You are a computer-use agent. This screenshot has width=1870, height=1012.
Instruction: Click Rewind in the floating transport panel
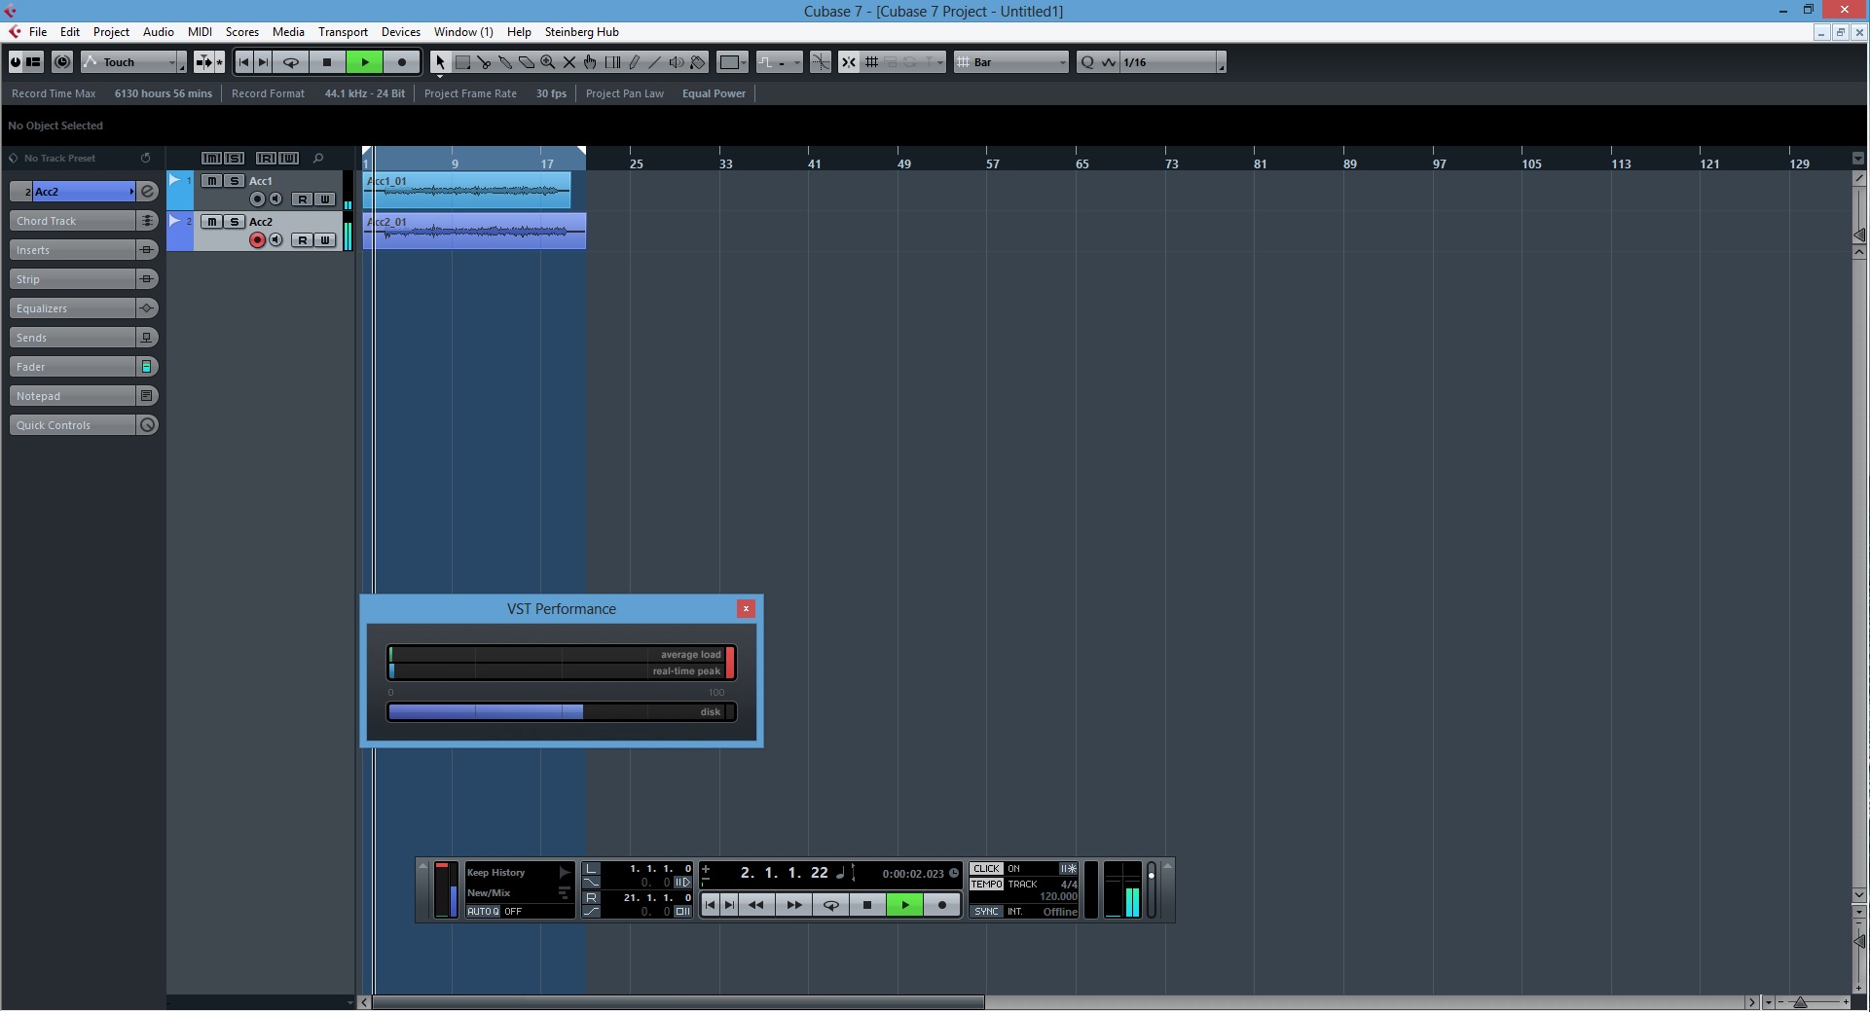[x=755, y=905]
